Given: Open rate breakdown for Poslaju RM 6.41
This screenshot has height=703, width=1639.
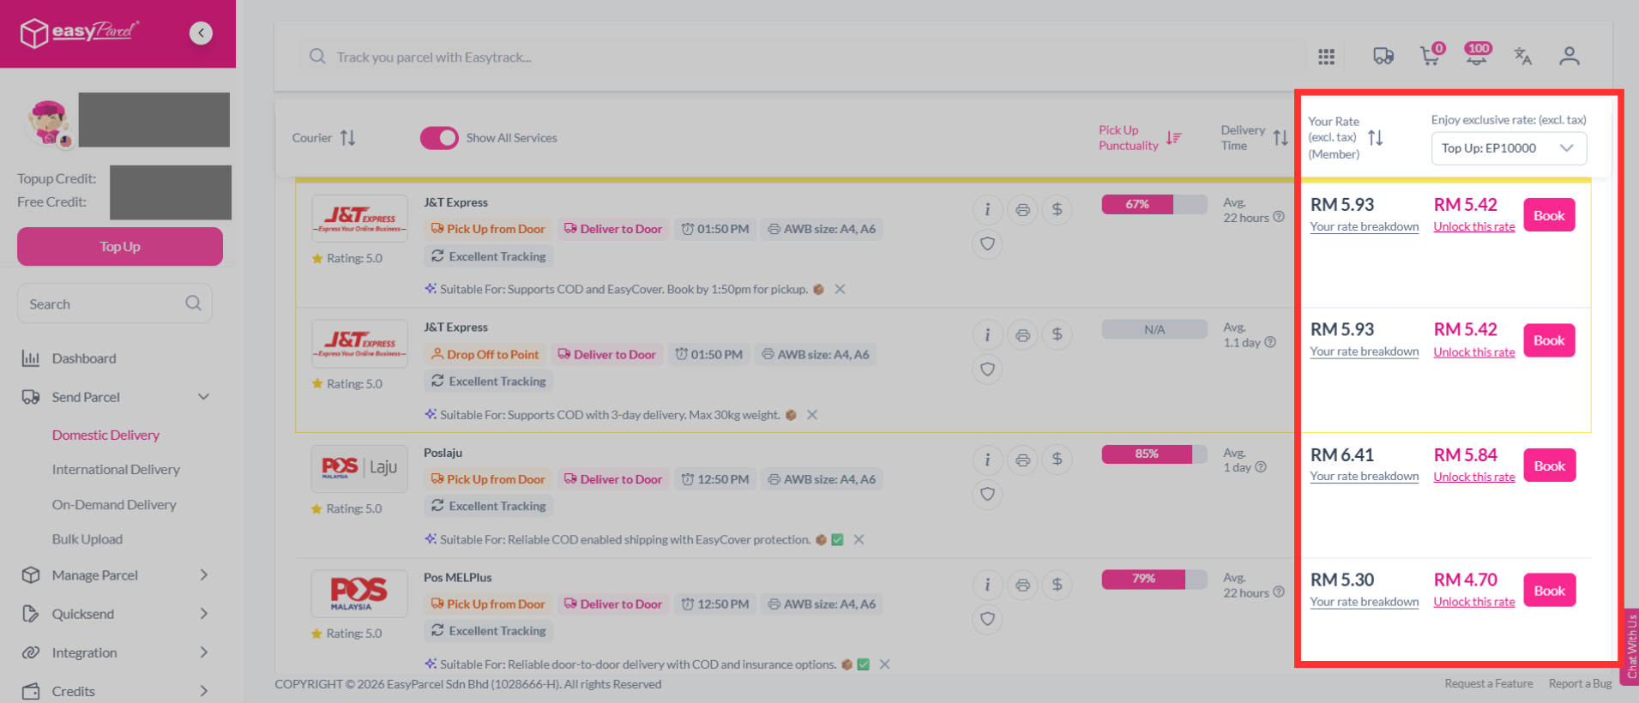Looking at the screenshot, I should click(x=1365, y=477).
